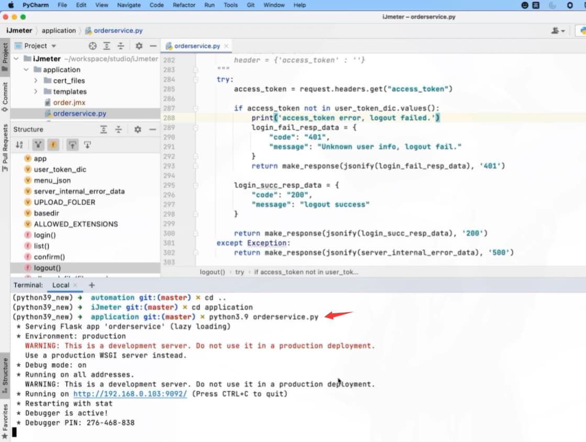The width and height of the screenshot is (586, 442).
Task: Close the Local terminal tab
Action: 75,285
